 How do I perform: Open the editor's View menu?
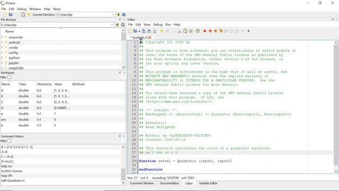pos(147,24)
